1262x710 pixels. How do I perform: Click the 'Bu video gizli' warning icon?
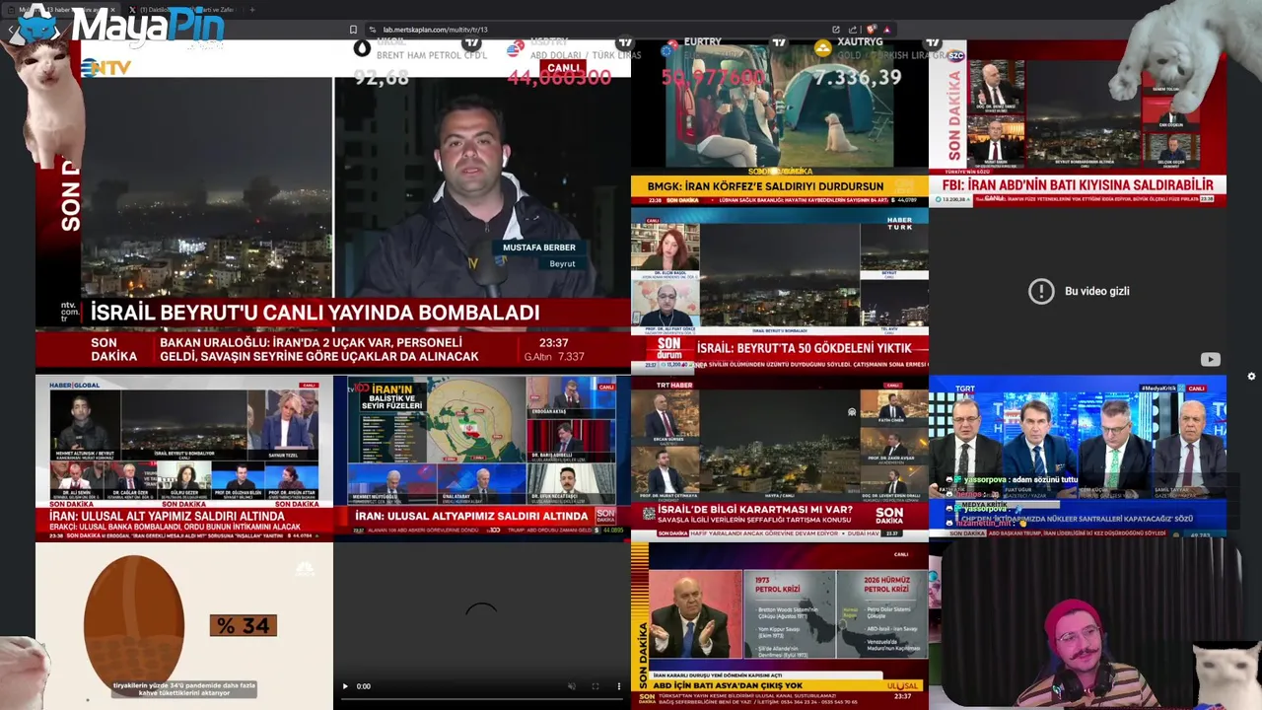point(1041,291)
